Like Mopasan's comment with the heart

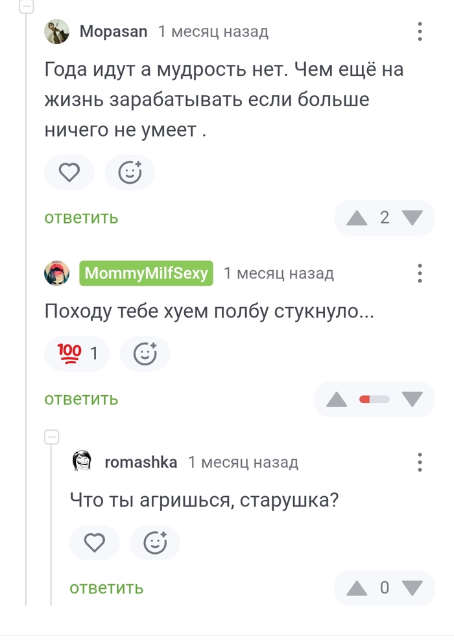tap(69, 172)
